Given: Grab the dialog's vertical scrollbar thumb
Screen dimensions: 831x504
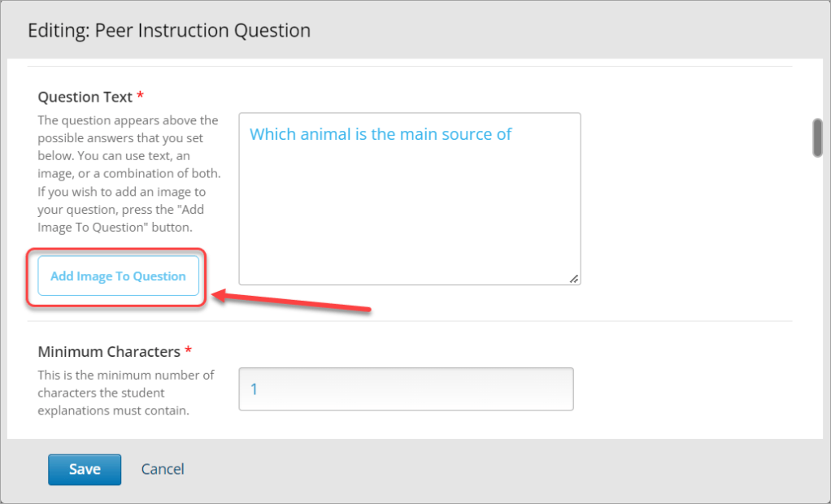Looking at the screenshot, I should pos(817,137).
